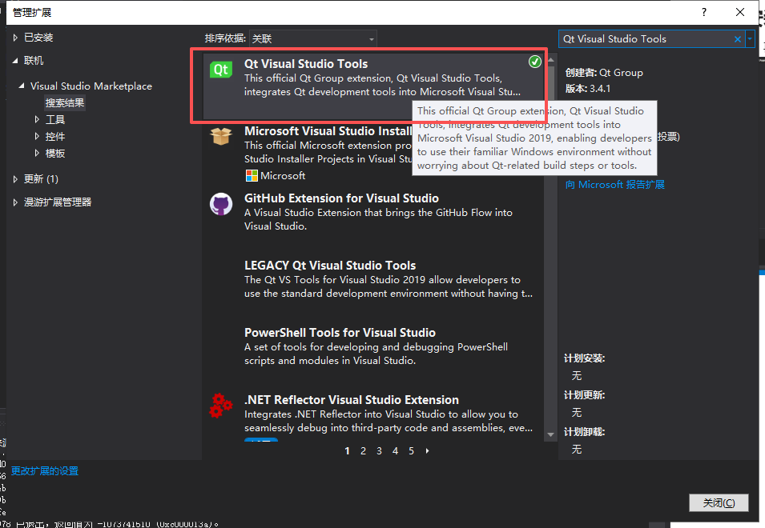Viewport: 765px width, 528px height.
Task: Click current page number 1
Action: pos(347,451)
